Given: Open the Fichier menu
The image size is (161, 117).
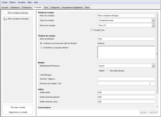Looking at the screenshot, I should tap(5, 2).
